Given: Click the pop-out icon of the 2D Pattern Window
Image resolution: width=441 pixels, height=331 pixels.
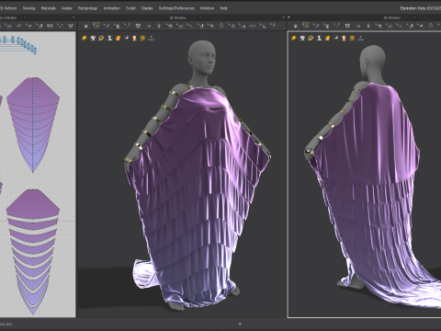Looking at the screenshot, I should click(x=73, y=17).
